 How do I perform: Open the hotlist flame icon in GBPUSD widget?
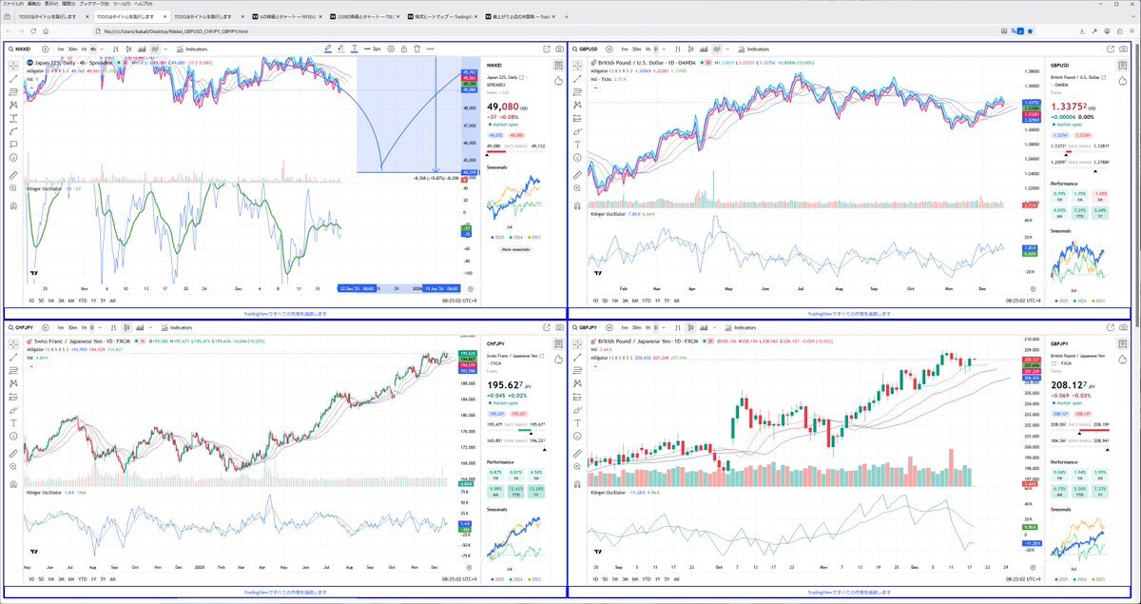[x=1122, y=82]
